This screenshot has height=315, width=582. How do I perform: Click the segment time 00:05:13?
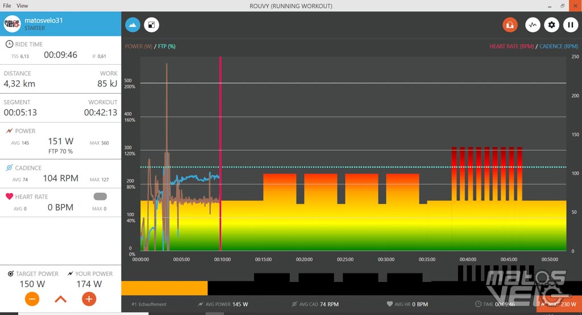tap(20, 113)
